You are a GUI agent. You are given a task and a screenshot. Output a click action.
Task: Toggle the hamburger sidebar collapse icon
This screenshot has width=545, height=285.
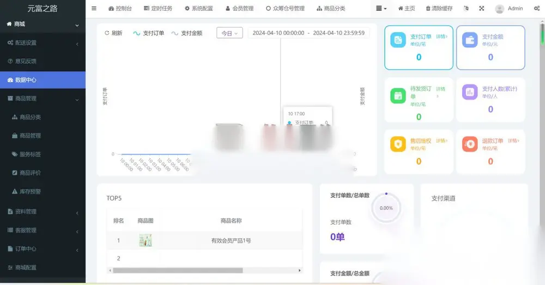[x=94, y=8]
